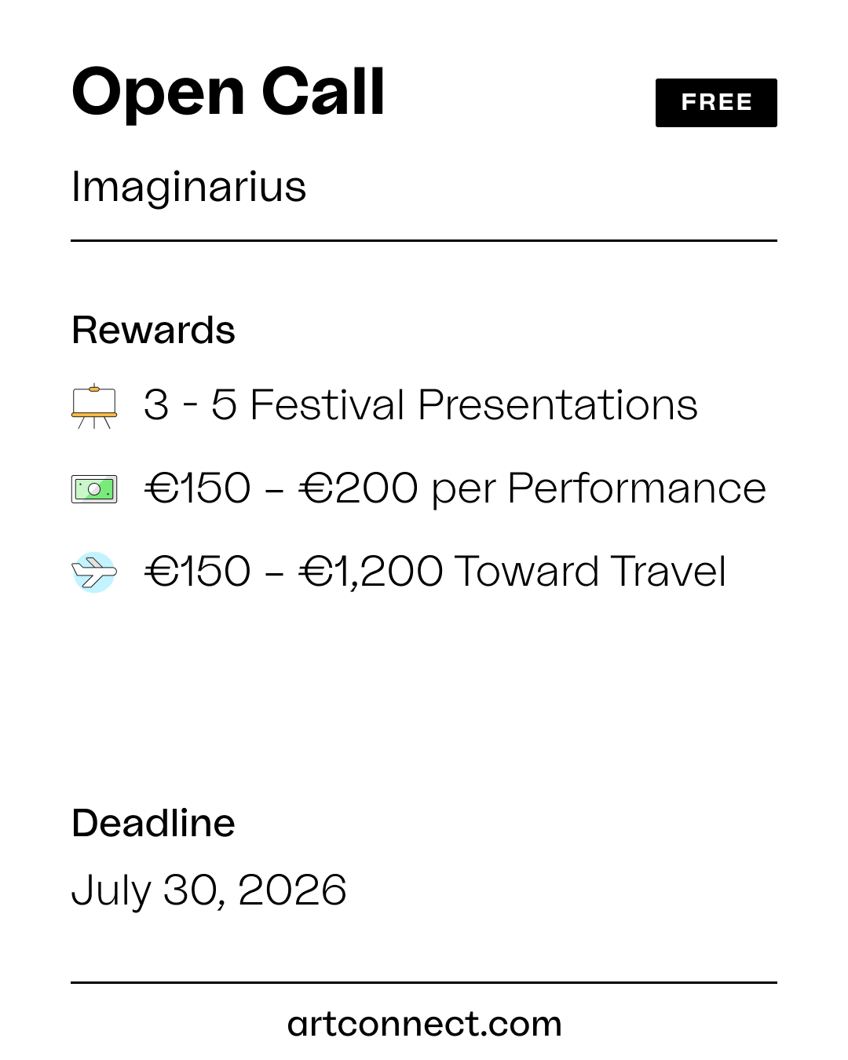The height and width of the screenshot is (1060, 848).
Task: Click the '3 - 5' number range
Action: click(x=190, y=405)
